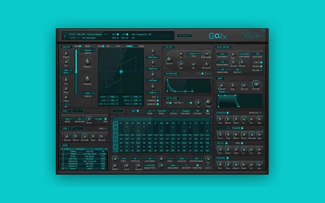Screen dimensions: 325x203
Task: Click the Y-Morph knob
Action: click(x=87, y=79)
